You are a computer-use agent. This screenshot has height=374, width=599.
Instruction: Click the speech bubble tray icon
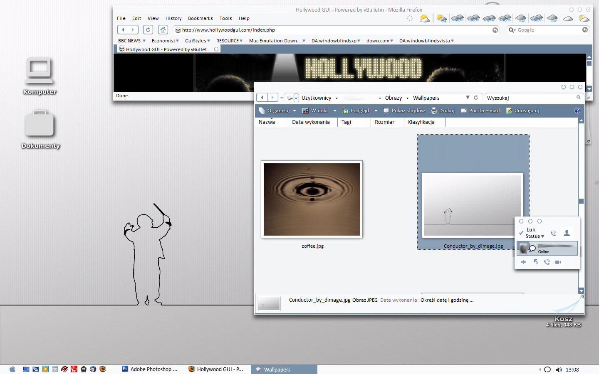coord(547,369)
